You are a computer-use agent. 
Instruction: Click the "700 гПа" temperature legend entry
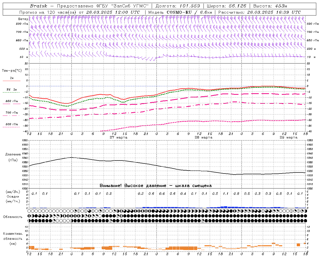pyautogui.click(x=12, y=113)
